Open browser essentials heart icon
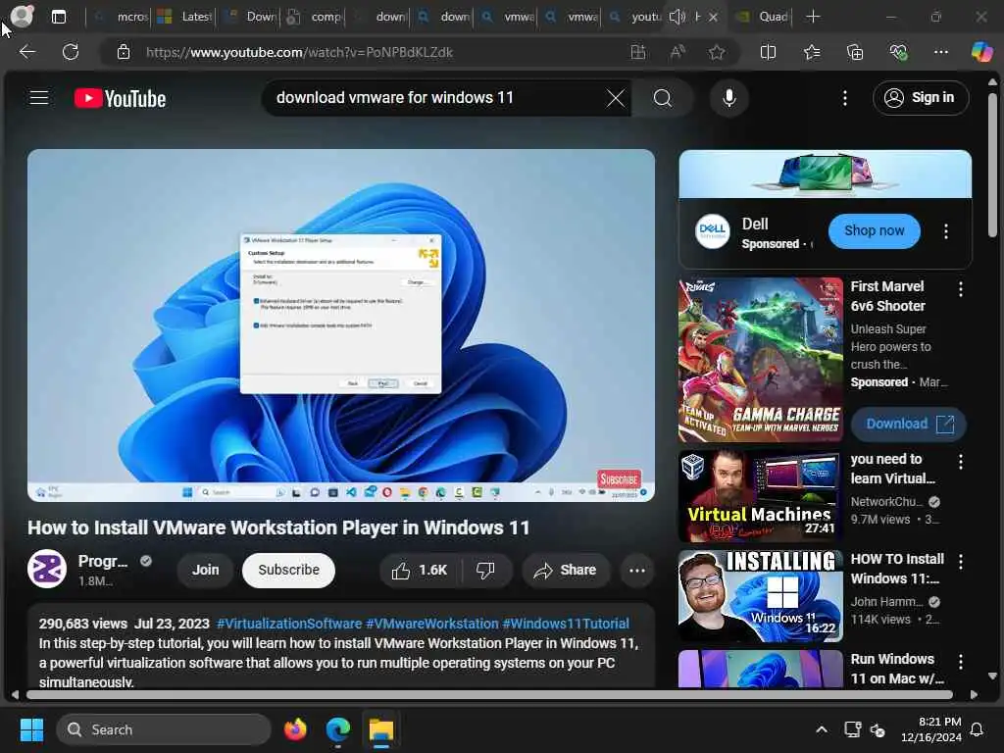The width and height of the screenshot is (1004, 753). coord(898,52)
